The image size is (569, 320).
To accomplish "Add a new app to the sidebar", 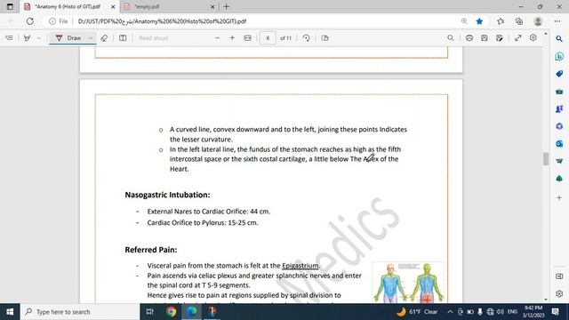I will tap(559, 197).
